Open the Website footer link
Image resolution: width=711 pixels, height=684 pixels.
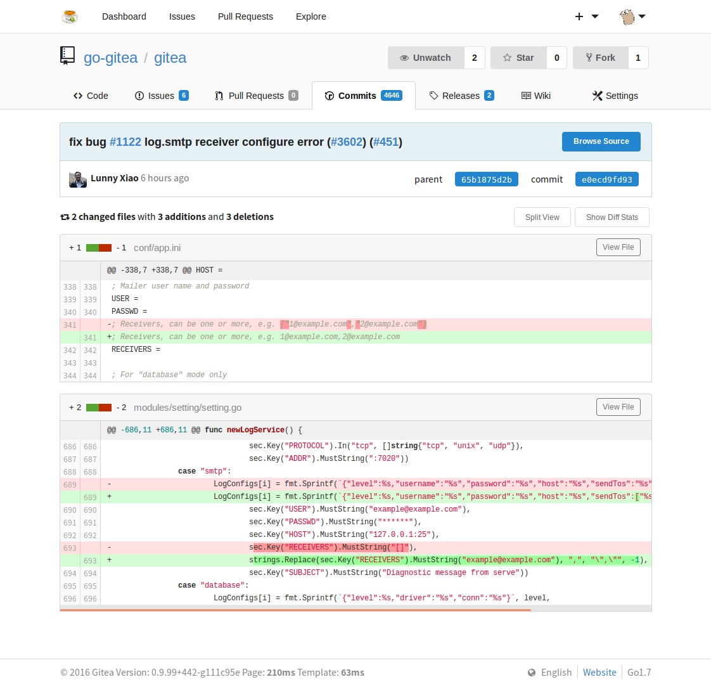599,673
